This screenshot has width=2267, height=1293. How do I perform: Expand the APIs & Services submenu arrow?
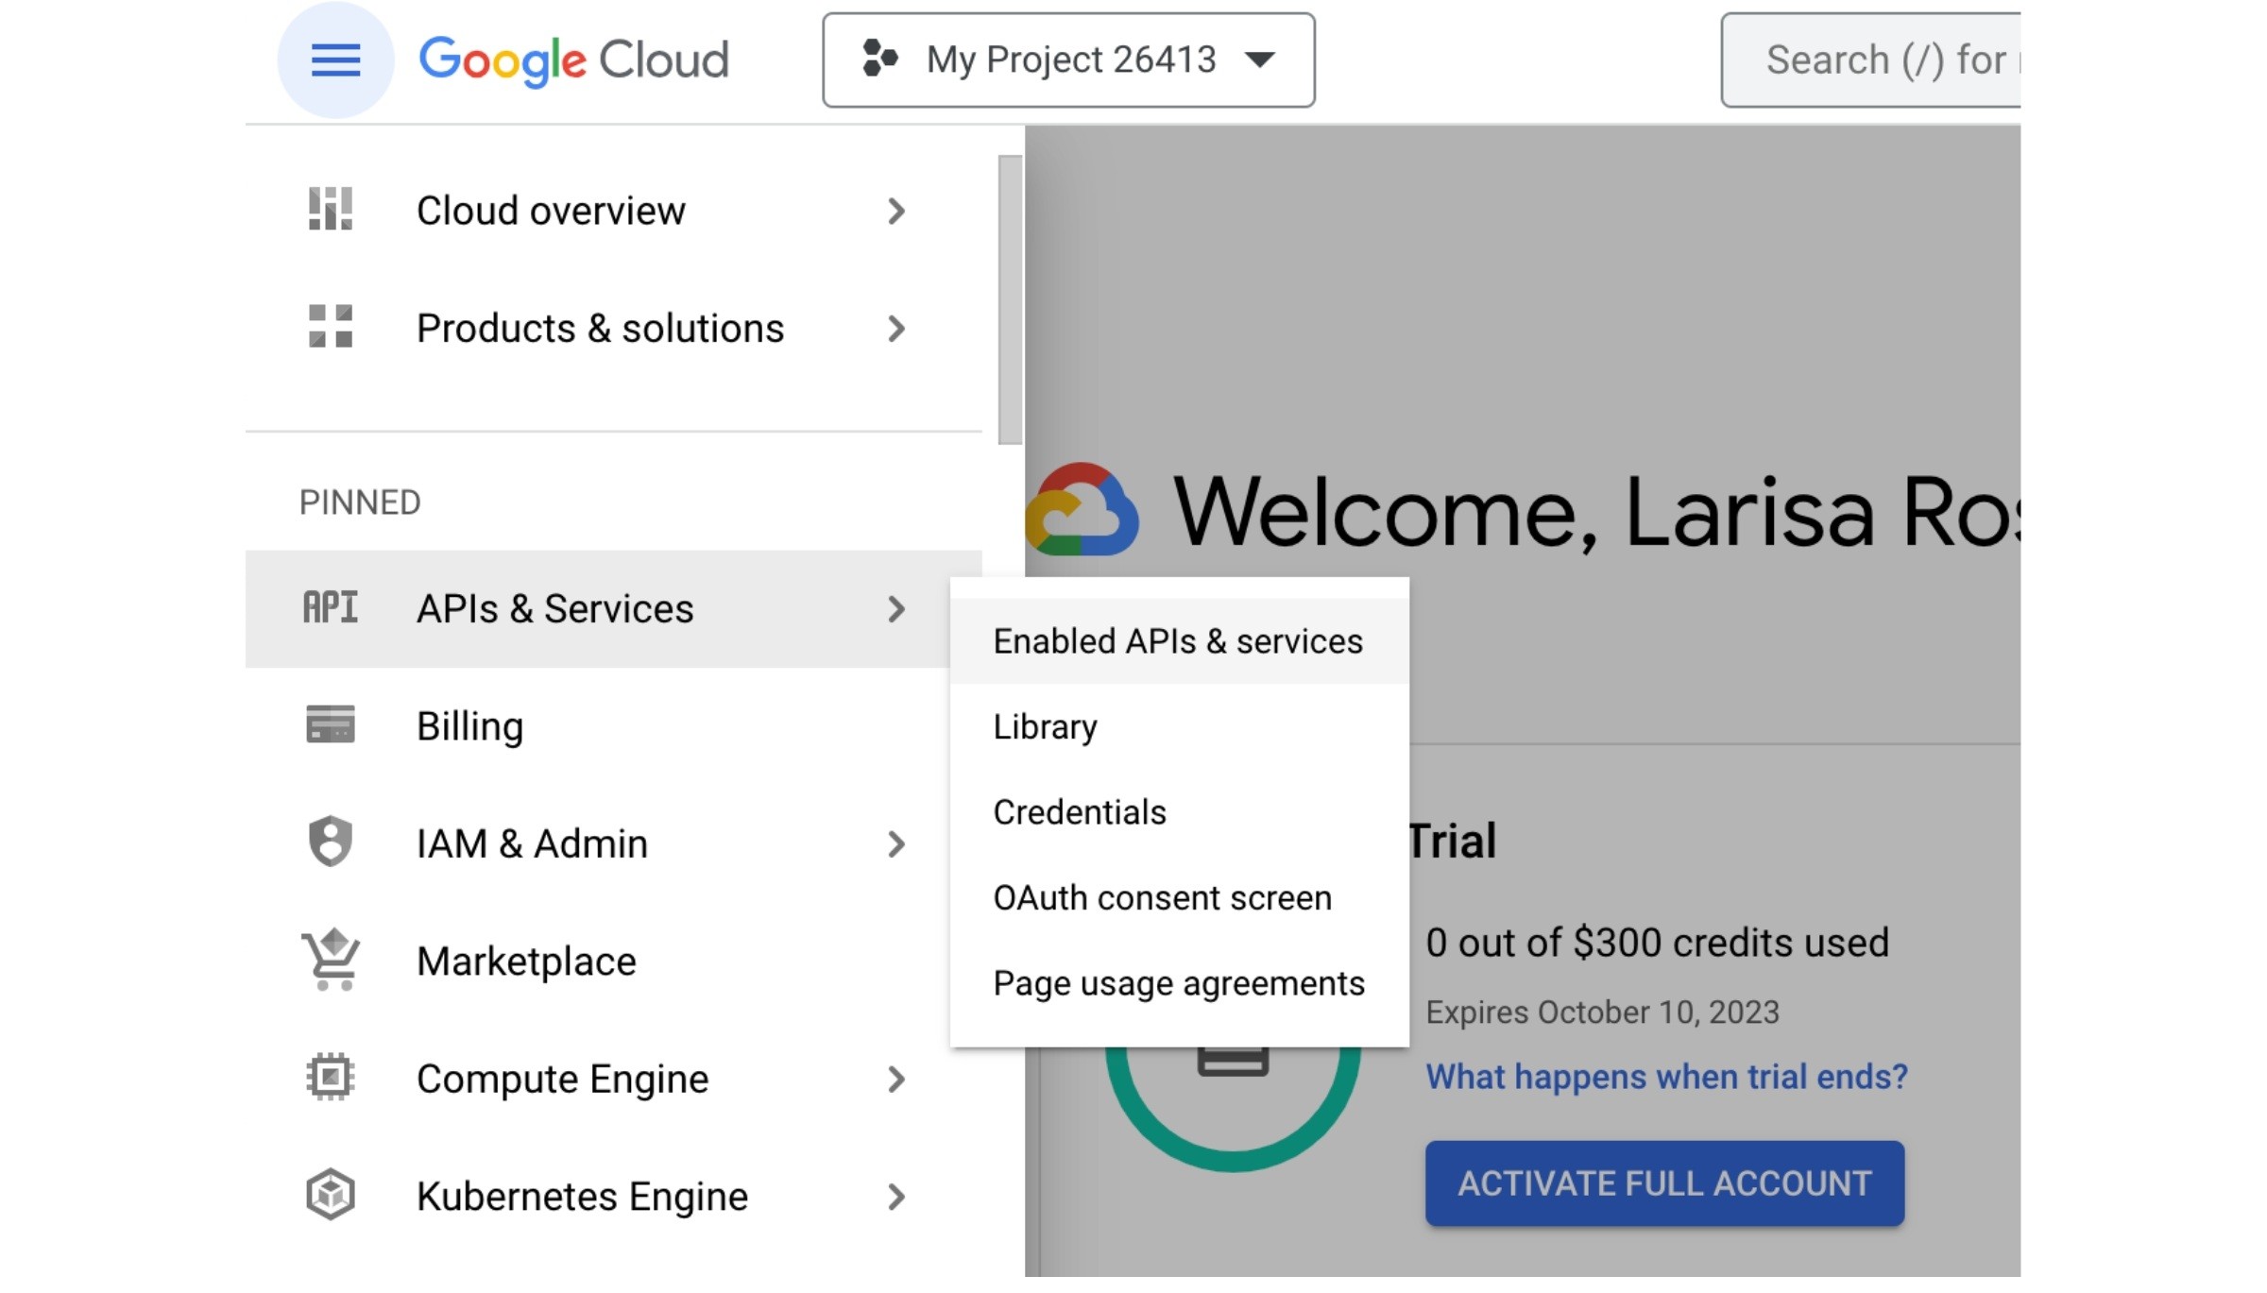[896, 609]
